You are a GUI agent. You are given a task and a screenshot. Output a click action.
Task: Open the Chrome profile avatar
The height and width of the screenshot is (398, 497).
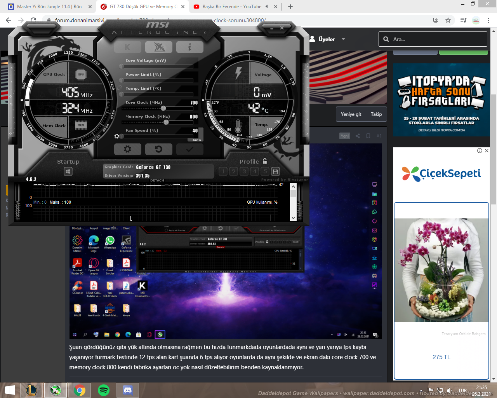476,20
